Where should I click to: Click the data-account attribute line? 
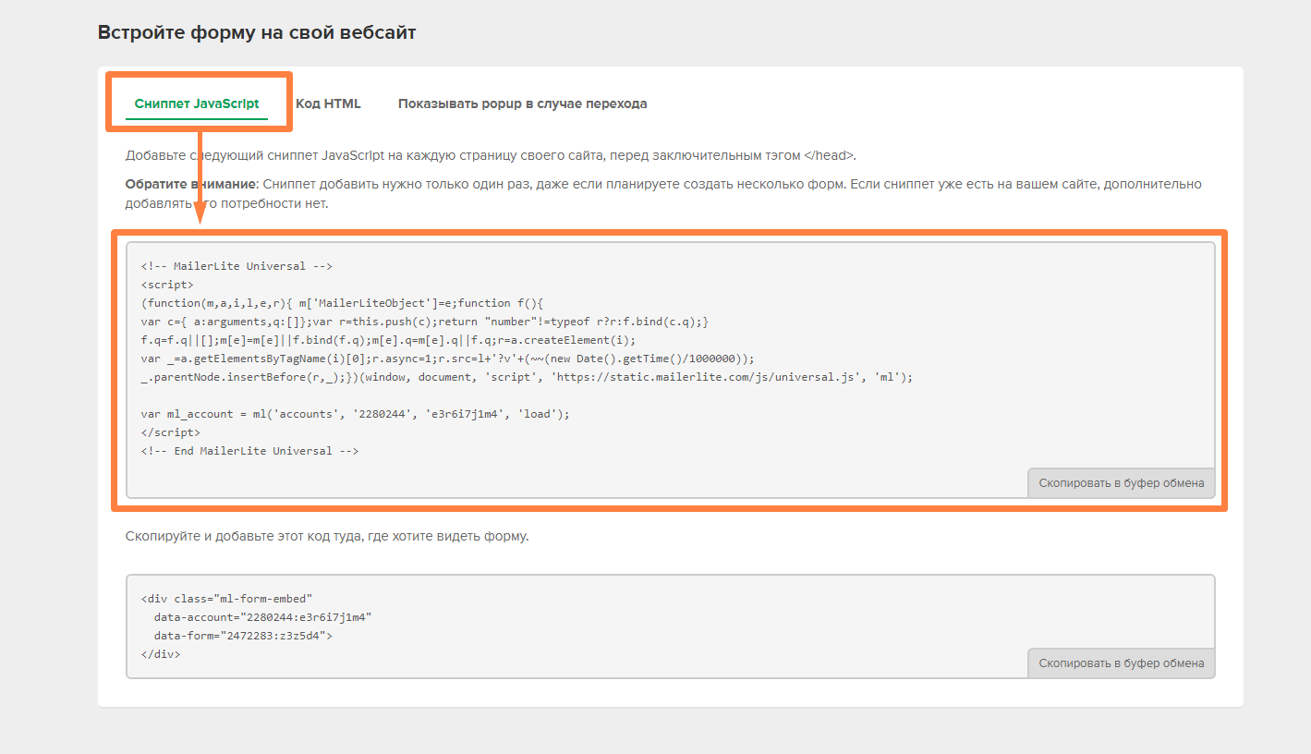263,617
